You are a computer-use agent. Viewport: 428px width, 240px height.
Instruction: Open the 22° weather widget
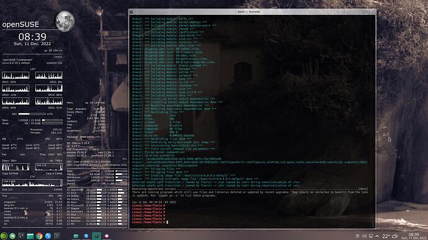click(386, 236)
